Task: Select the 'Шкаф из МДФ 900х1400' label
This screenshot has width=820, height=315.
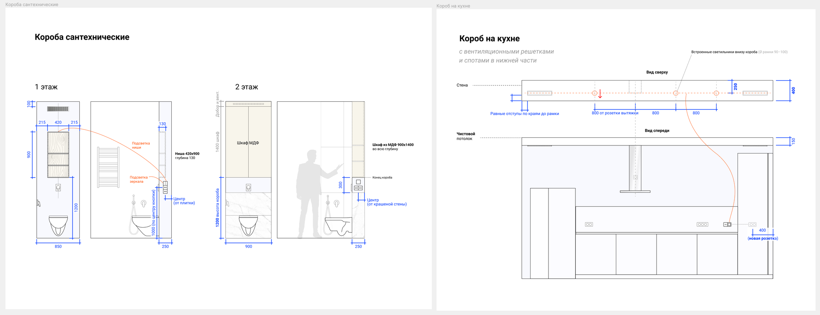Action: click(x=393, y=145)
